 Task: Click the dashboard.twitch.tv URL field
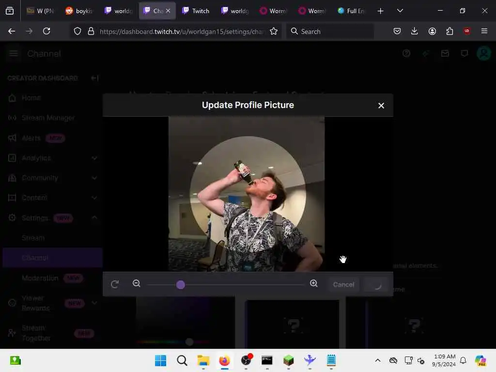[181, 31]
